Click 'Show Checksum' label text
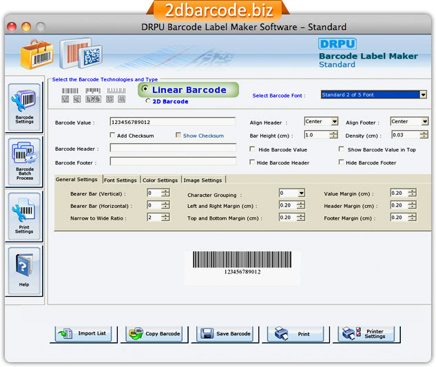 point(203,136)
